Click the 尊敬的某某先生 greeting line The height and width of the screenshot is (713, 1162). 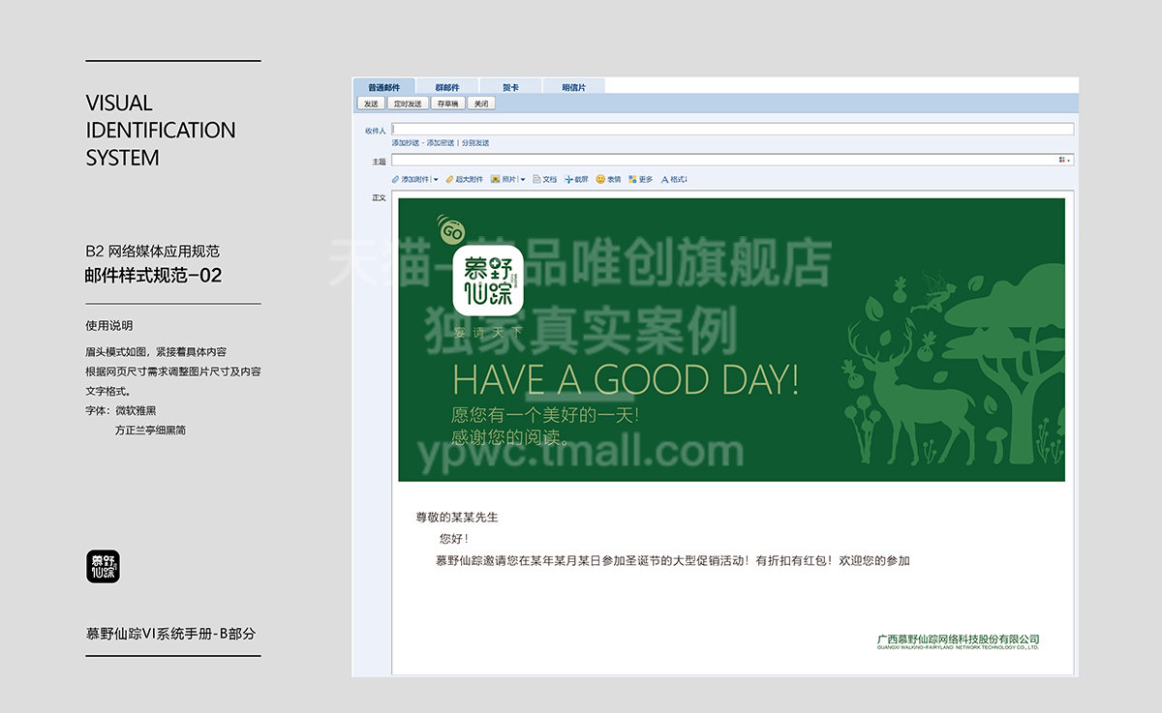point(456,518)
